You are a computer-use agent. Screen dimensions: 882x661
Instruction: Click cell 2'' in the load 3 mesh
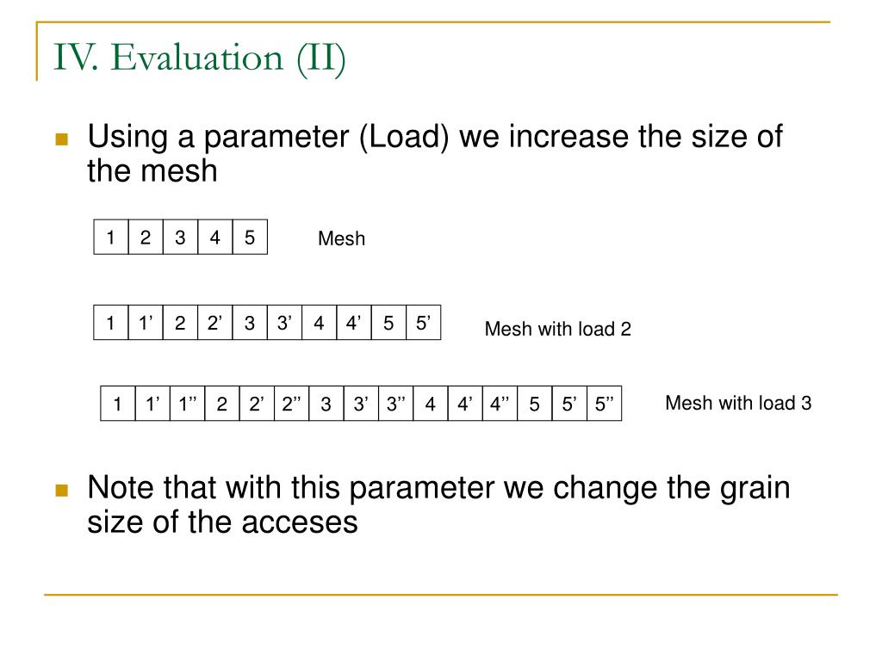tap(292, 404)
